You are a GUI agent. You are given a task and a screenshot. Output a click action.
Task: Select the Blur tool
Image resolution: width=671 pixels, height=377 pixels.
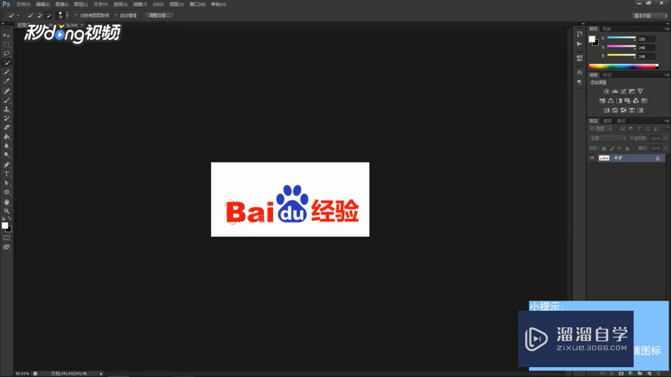point(7,146)
